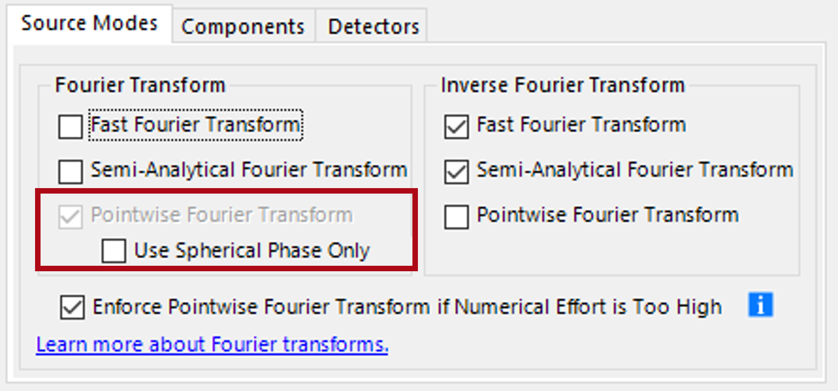The height and width of the screenshot is (391, 838).
Task: Open the Detectors tab
Action: coord(374,26)
